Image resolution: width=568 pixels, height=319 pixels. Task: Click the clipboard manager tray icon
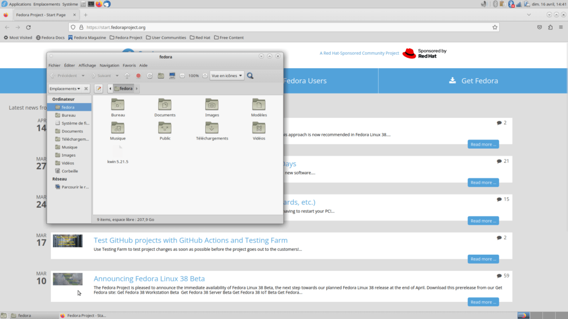[x=503, y=4]
